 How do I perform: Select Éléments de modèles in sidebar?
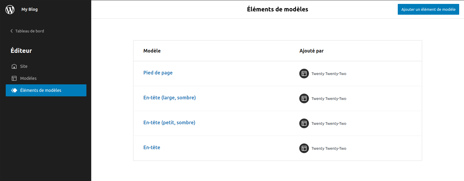pos(46,90)
